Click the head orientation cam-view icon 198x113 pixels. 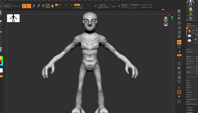(x=166, y=22)
